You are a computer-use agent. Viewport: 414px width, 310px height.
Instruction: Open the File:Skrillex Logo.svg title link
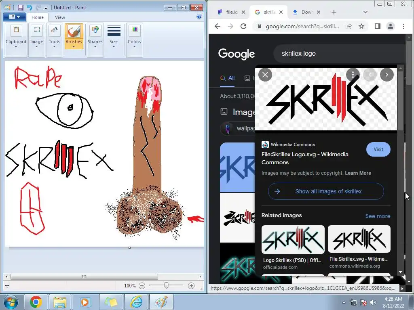(305, 158)
